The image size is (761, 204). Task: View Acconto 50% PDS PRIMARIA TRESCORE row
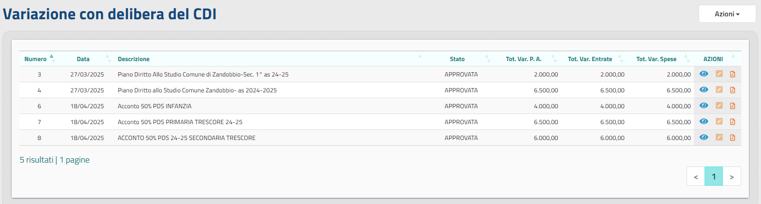[704, 122]
